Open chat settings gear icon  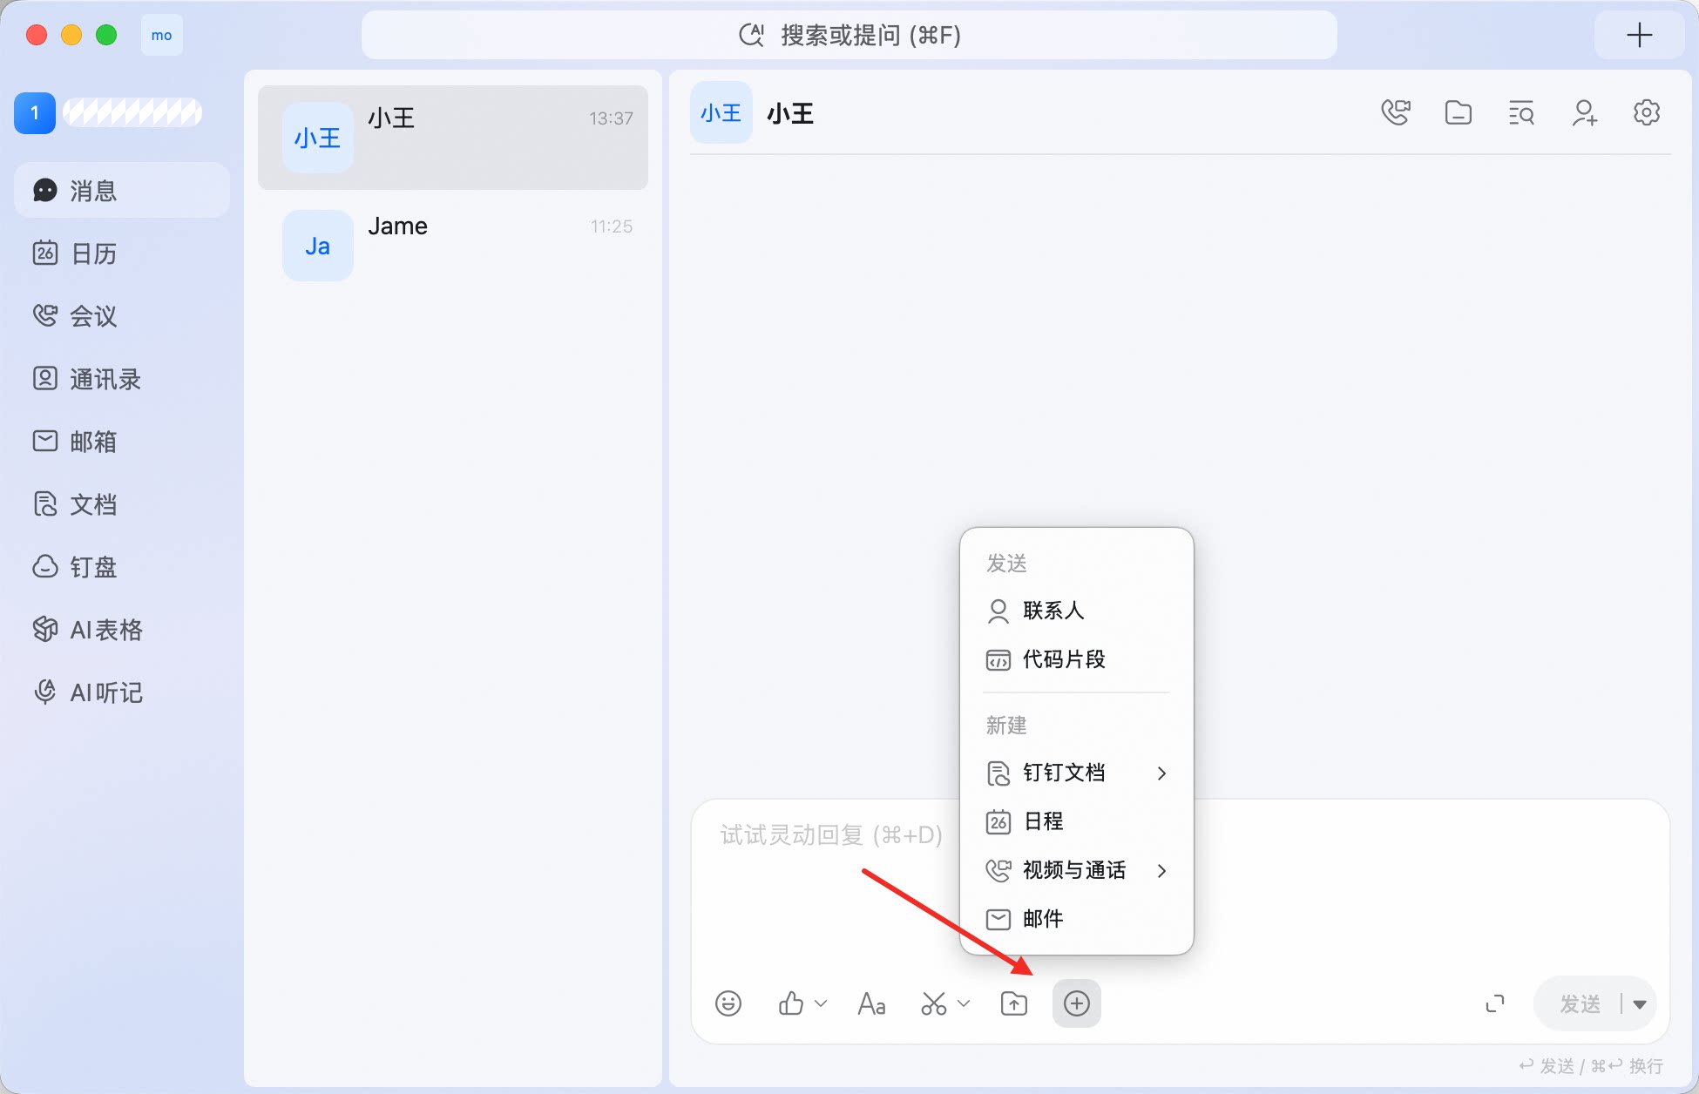tap(1647, 112)
